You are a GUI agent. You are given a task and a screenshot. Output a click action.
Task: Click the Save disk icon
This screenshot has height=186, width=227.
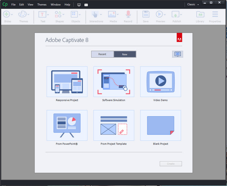coord(146,14)
